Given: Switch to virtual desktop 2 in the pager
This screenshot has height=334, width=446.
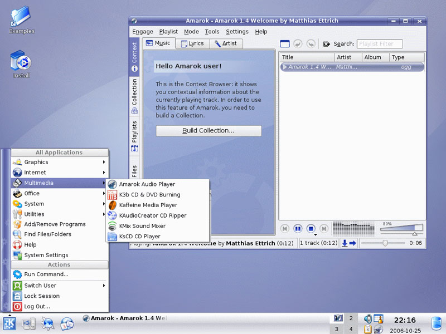Looking at the screenshot, I should point(351,318).
